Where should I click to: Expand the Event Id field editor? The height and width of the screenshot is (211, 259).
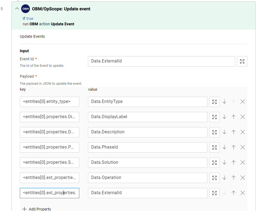[x=242, y=61]
